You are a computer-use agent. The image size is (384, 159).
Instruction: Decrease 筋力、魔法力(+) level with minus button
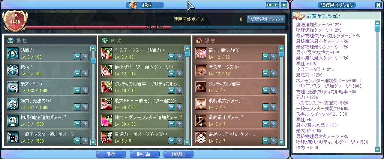pos(77,107)
